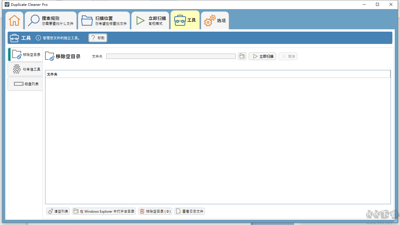Screen dimensions: 400x225
Task: Open log via 查看日志文件 button
Action: tap(190, 211)
